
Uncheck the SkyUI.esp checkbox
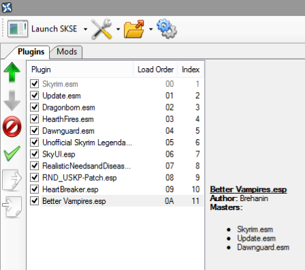click(35, 154)
